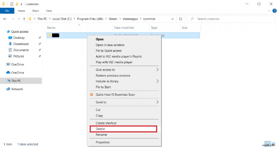Image resolution: width=277 pixels, height=147 pixels.
Task: Click Local Disk (C:) in address breadcrumb
Action: pyautogui.click(x=62, y=19)
